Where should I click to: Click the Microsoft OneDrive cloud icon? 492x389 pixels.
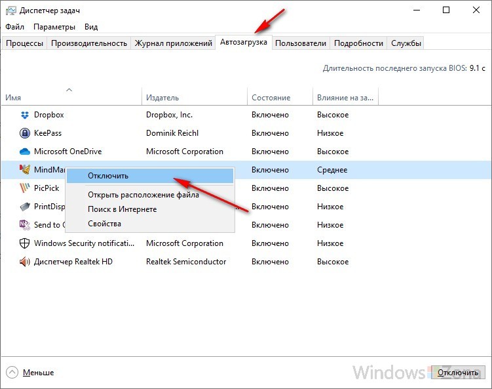point(24,152)
